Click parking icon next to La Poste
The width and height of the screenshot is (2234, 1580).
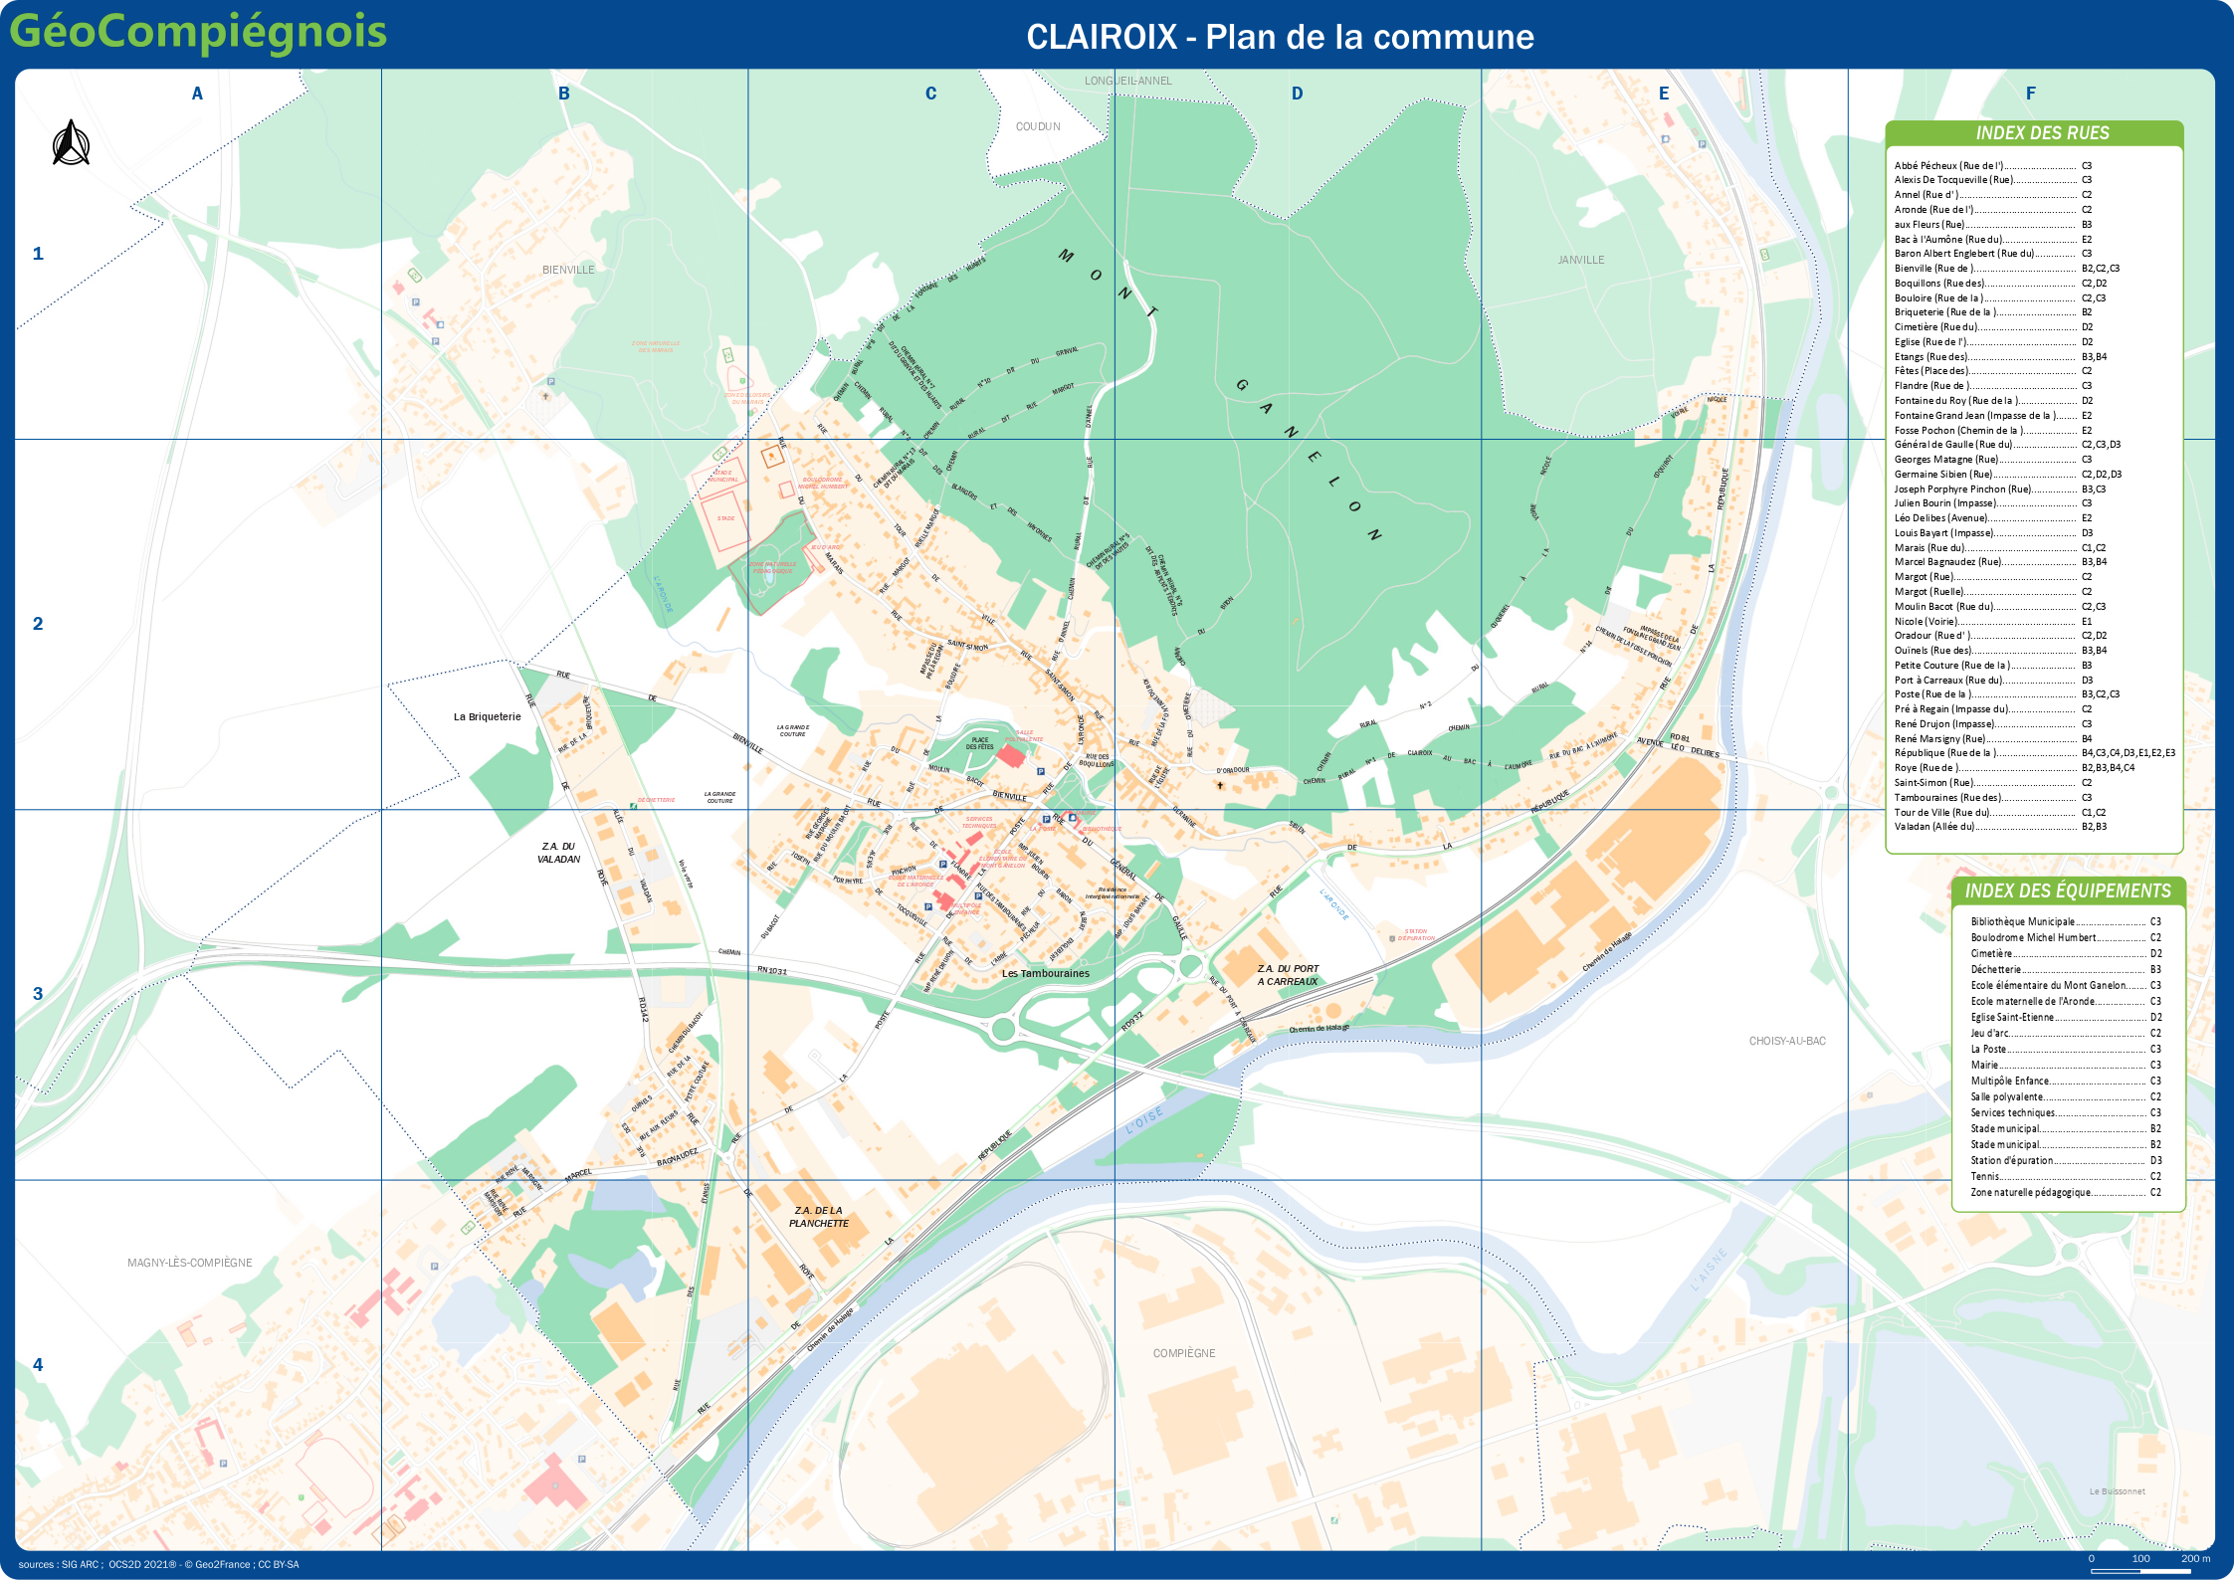coord(1047,819)
